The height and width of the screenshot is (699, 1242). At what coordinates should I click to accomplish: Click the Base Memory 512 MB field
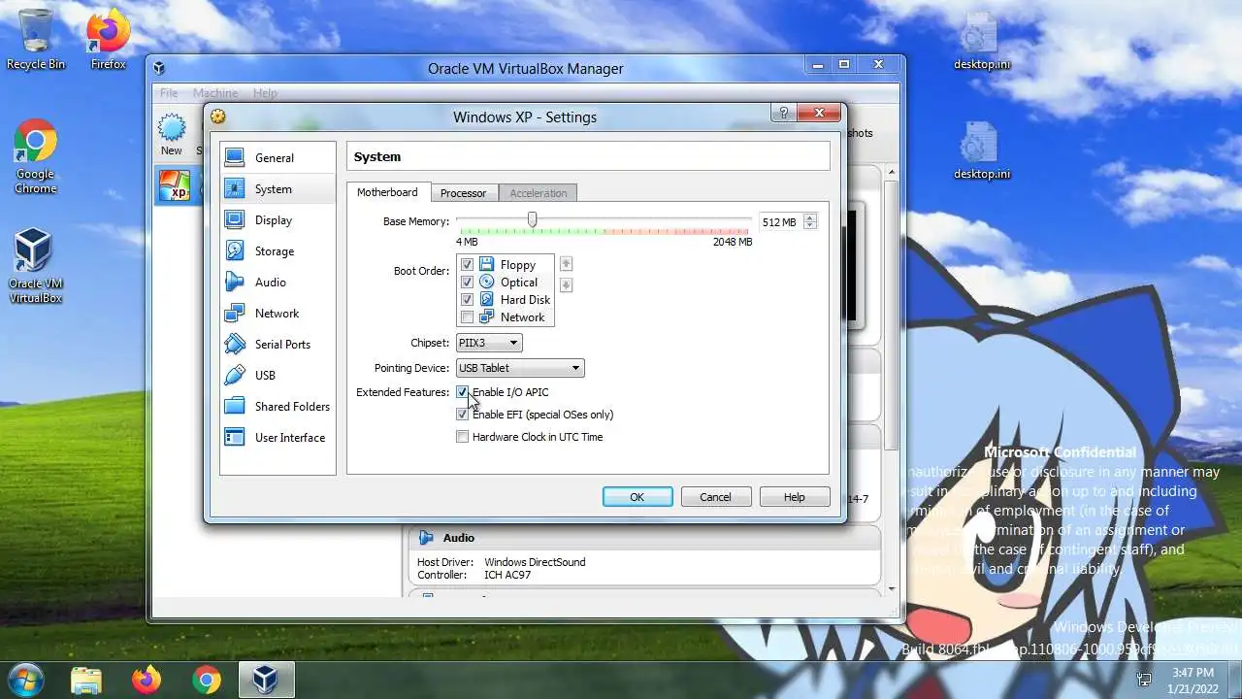[781, 222]
